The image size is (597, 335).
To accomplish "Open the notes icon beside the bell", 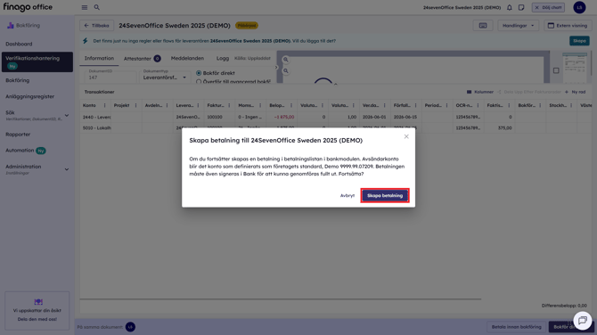I will 521,7.
